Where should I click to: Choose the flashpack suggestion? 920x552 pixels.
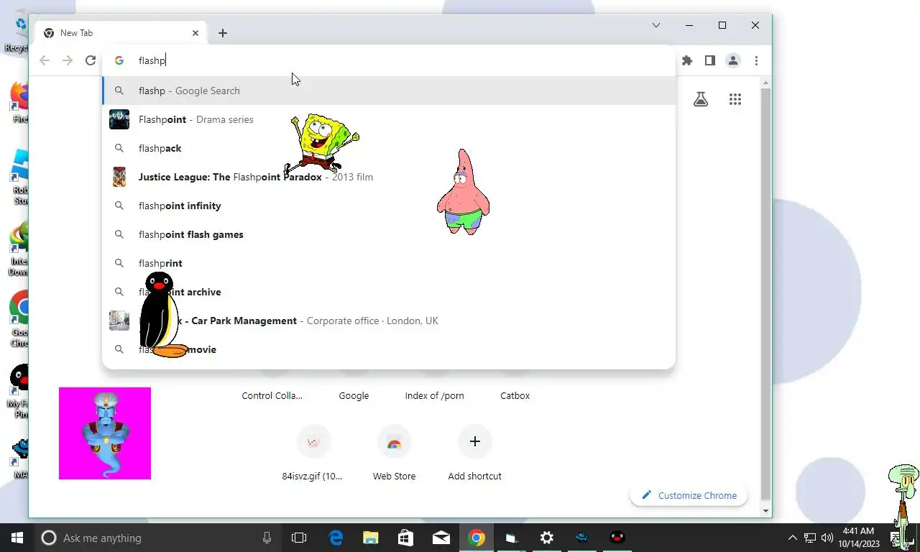[x=389, y=148]
